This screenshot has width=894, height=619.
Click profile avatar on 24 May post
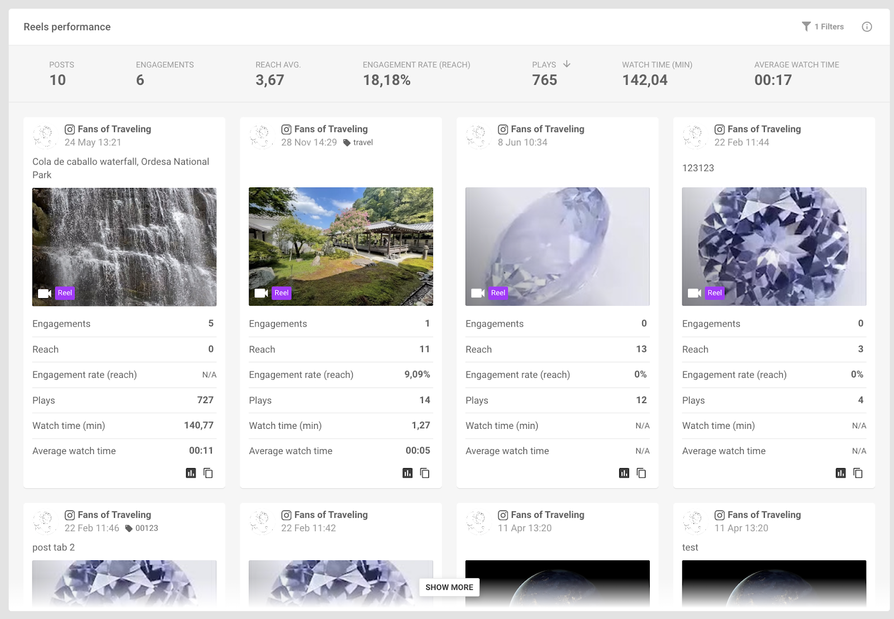(x=44, y=136)
